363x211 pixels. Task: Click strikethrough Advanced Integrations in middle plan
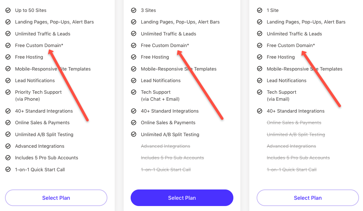166,146
